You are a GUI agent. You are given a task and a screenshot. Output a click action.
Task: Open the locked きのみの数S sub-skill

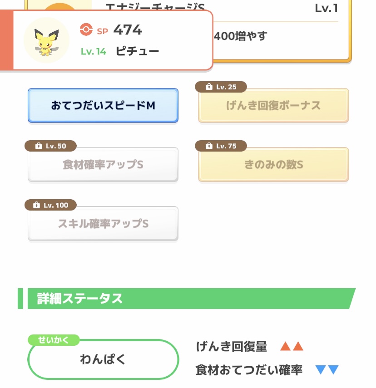tap(273, 165)
